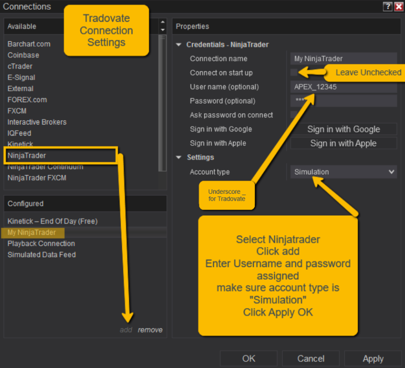Click the Sign in with Apple button
Screen dimensions: 405x368
pos(344,143)
